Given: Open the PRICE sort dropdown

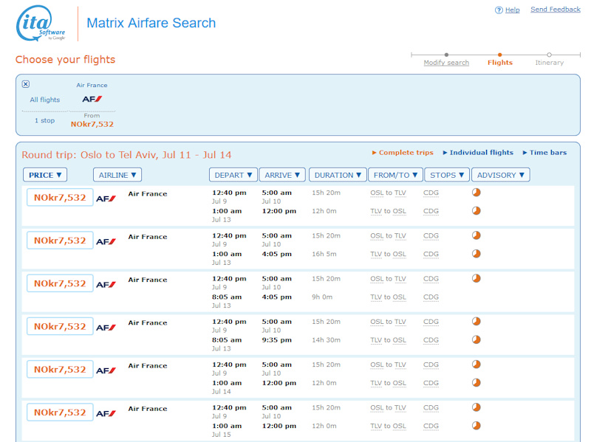Looking at the screenshot, I should (45, 175).
